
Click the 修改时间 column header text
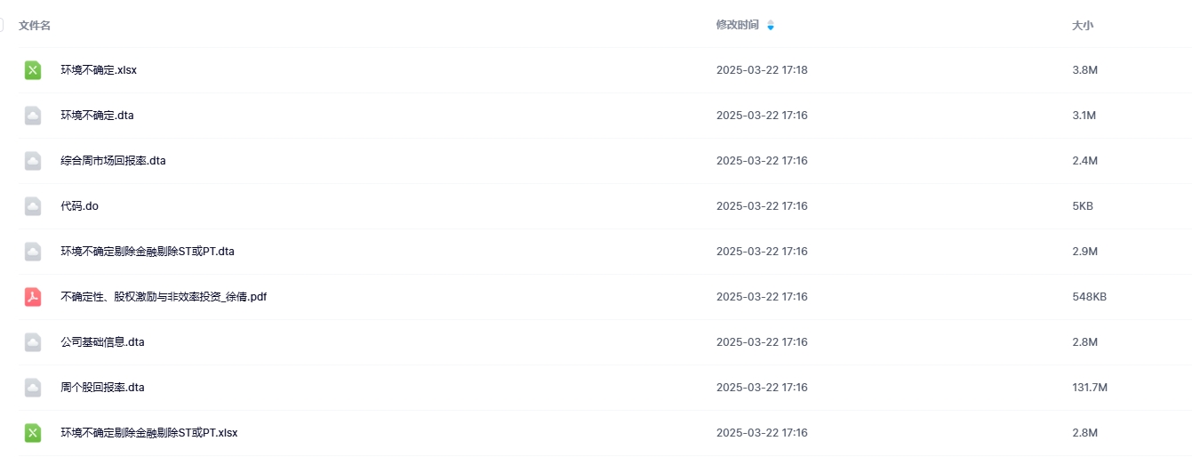(737, 25)
